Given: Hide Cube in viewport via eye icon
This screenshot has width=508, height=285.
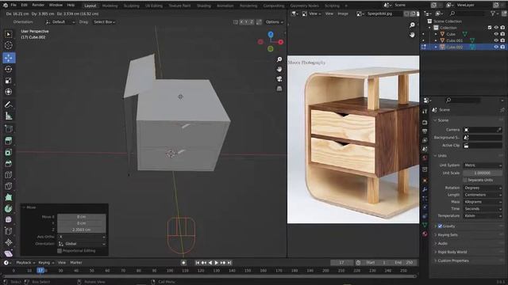Looking at the screenshot, I should pyautogui.click(x=496, y=34).
